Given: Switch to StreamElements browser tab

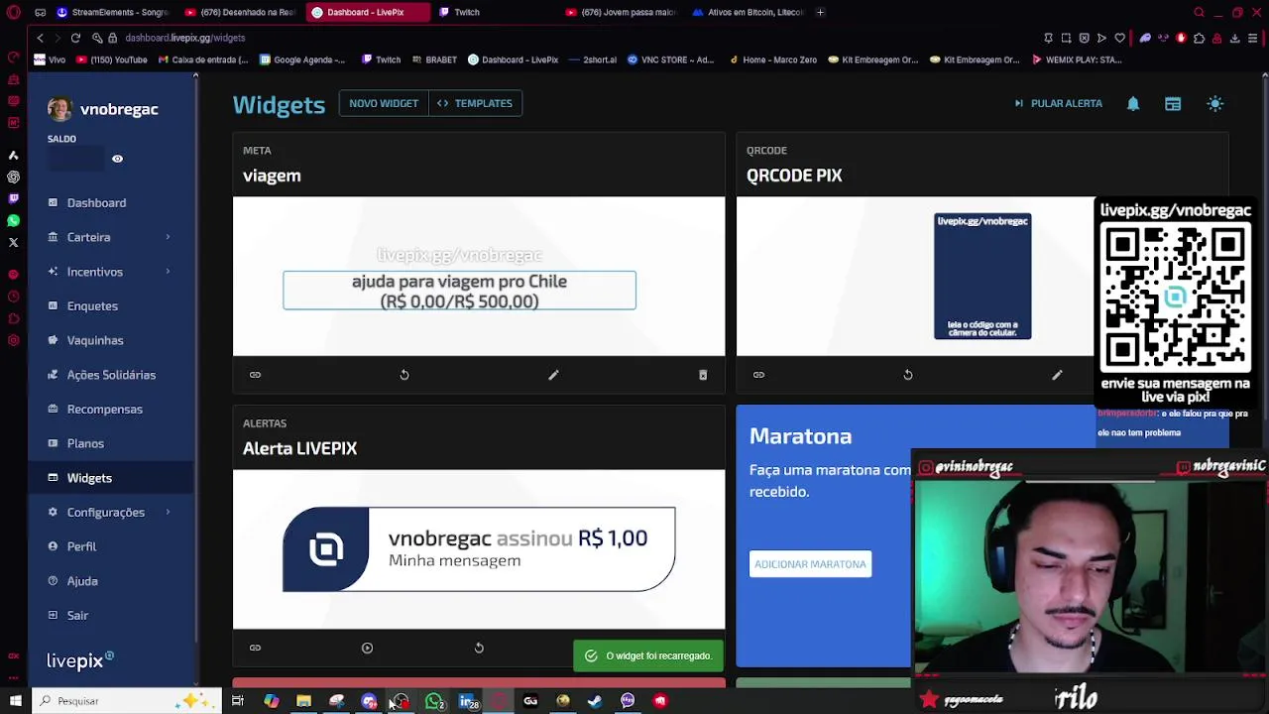Looking at the screenshot, I should [112, 12].
